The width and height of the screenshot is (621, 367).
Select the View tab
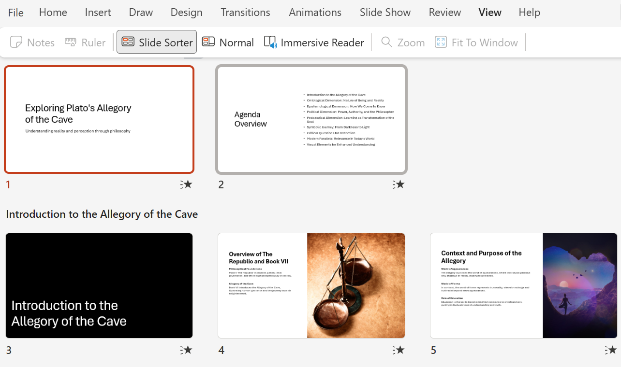tap(490, 13)
